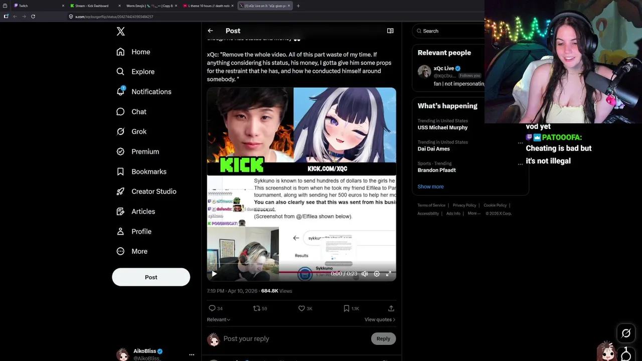Screen dimensions: 642x361
Task: Click the Grok icon at the bottom right
Action: [626, 333]
